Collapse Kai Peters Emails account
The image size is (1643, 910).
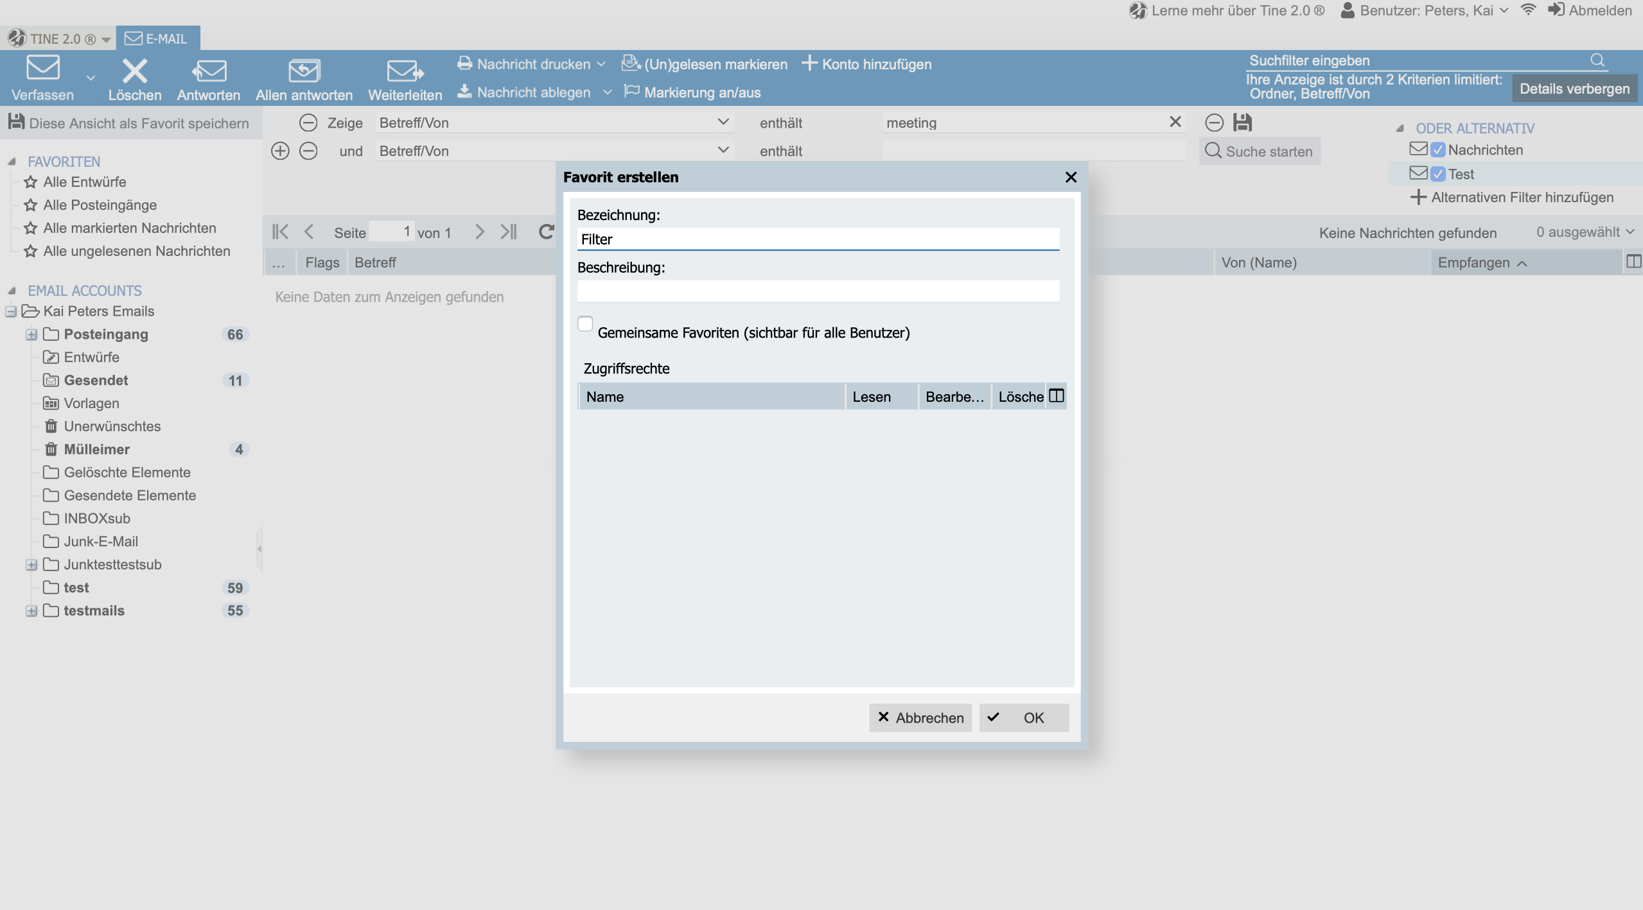coord(11,311)
